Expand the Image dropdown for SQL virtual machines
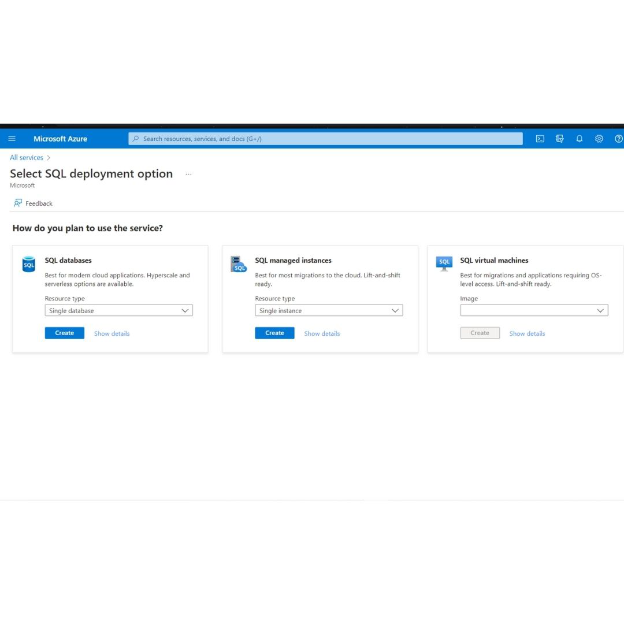 [x=534, y=310]
